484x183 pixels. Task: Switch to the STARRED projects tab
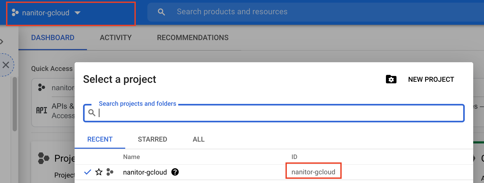tap(152, 139)
